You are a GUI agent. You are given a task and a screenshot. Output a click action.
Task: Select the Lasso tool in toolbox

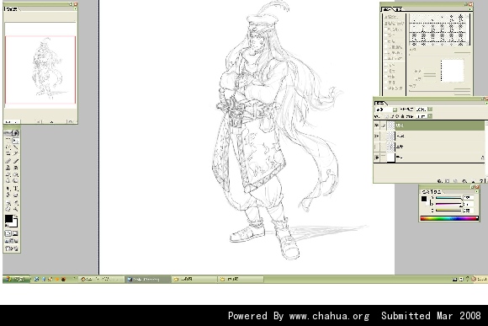point(8,147)
